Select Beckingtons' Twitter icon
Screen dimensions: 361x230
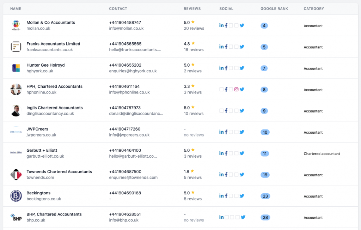tap(242, 196)
